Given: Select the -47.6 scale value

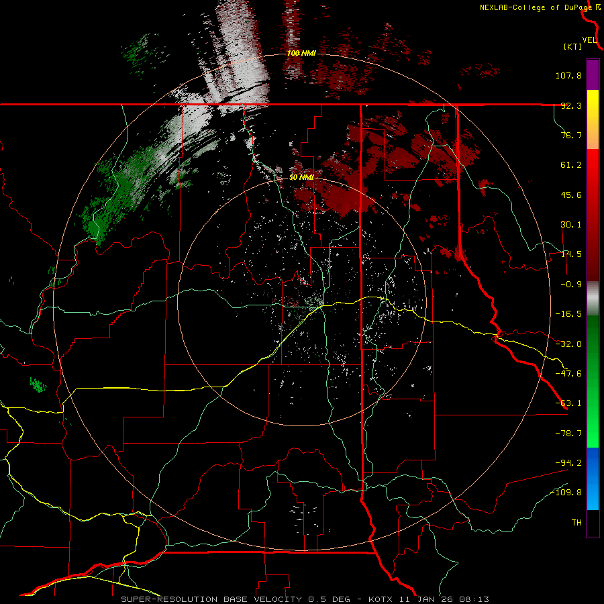Looking at the screenshot, I should click(568, 374).
